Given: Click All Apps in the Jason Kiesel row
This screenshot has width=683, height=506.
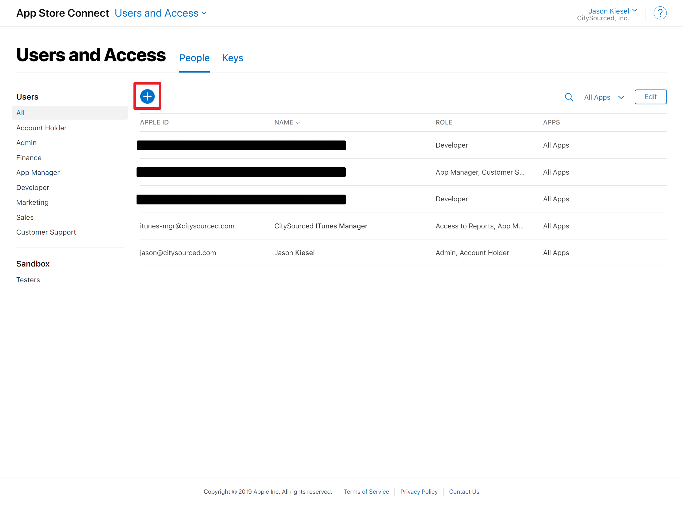Looking at the screenshot, I should tap(556, 253).
